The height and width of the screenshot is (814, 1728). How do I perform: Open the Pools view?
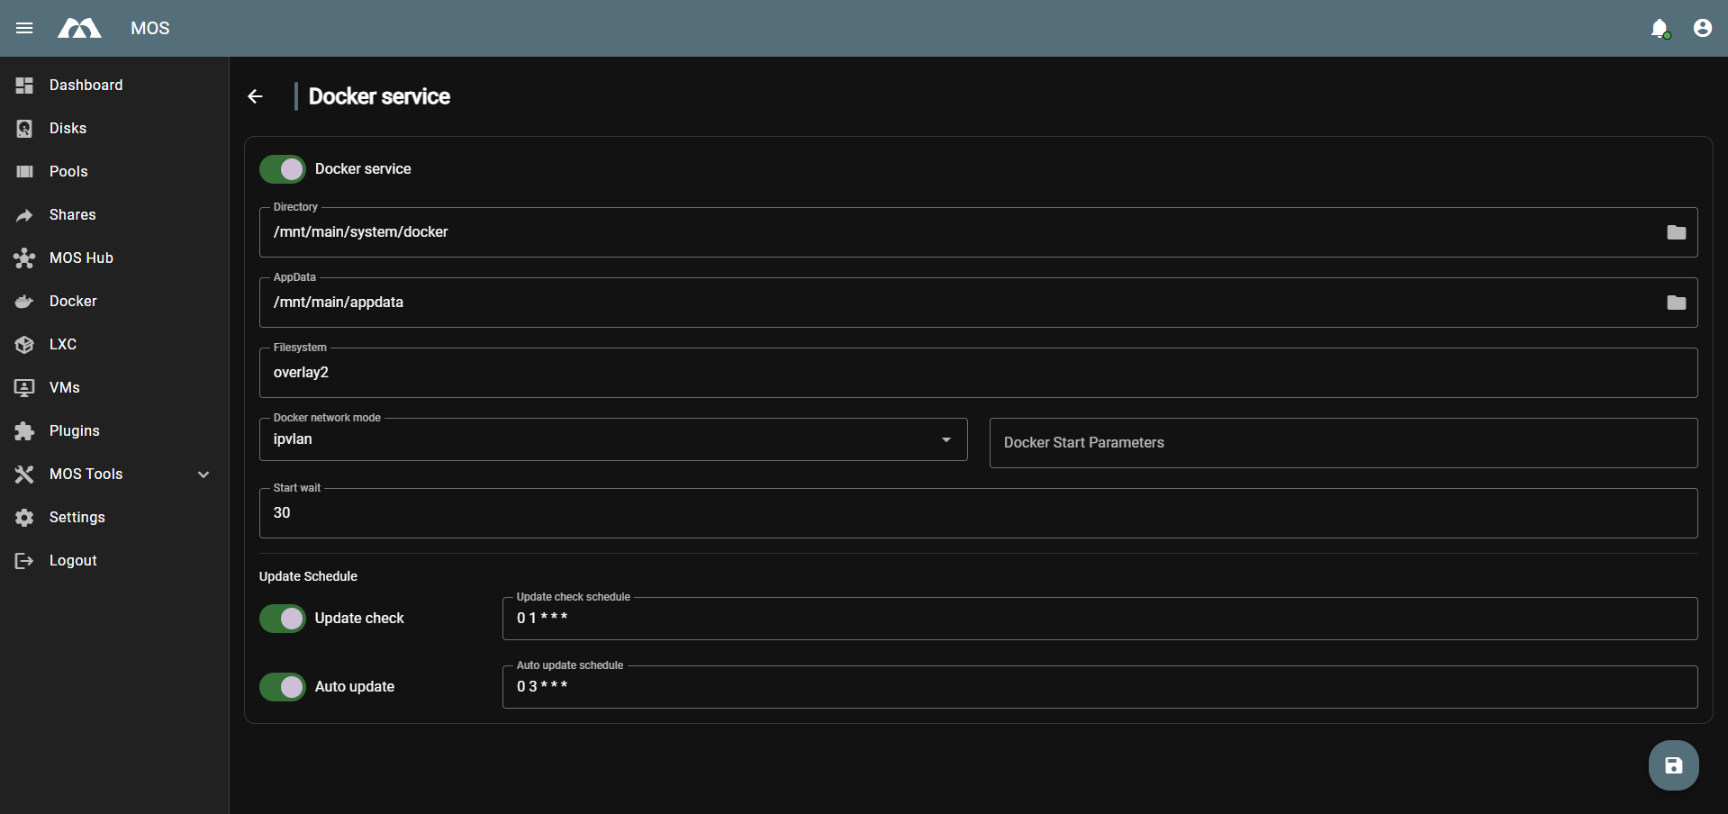pyautogui.click(x=68, y=171)
